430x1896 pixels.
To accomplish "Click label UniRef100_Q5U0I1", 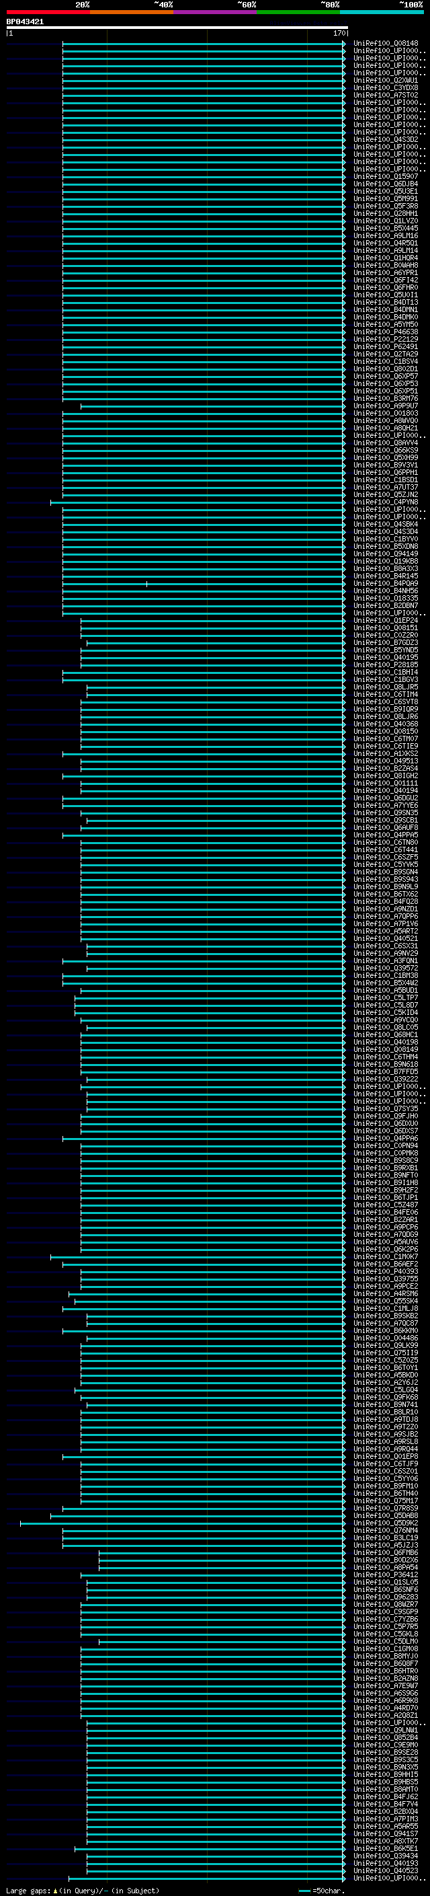I will click(x=386, y=295).
